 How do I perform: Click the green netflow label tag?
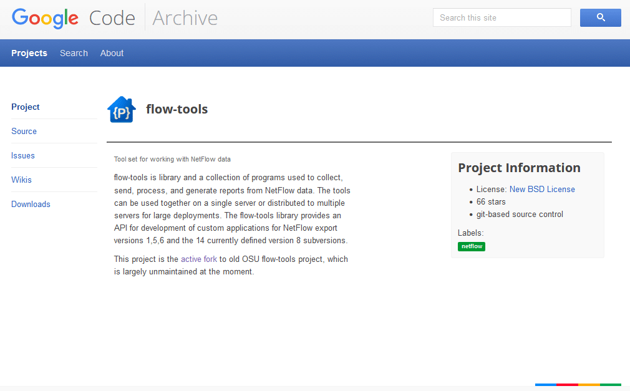(x=472, y=246)
